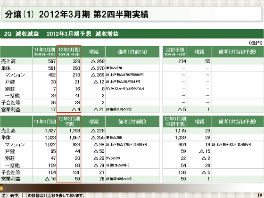Click the 子会社等 initial forecast 136
264x198 pixels.
coord(182,172)
